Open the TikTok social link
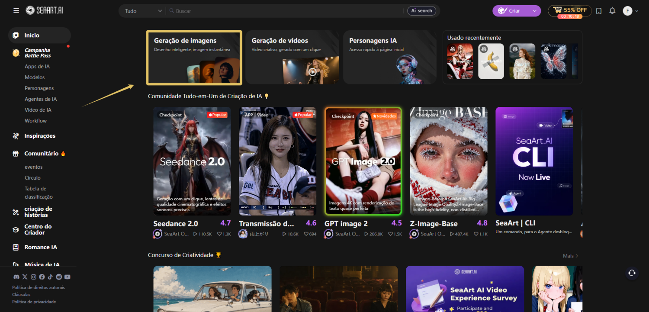This screenshot has height=312, width=649. [50, 277]
